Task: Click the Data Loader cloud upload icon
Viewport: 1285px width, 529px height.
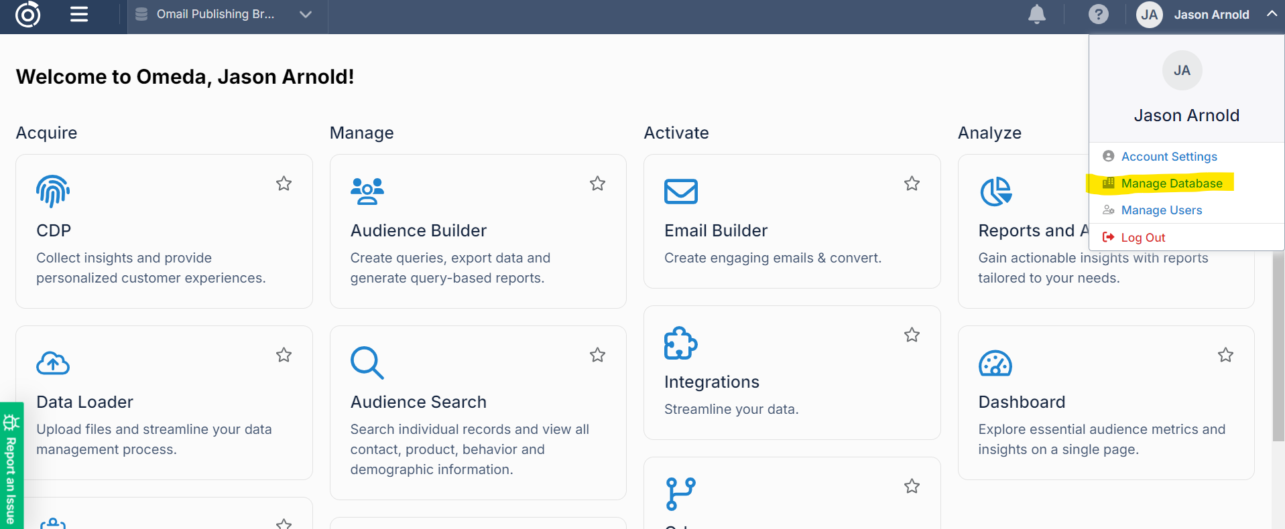Action: [x=53, y=363]
